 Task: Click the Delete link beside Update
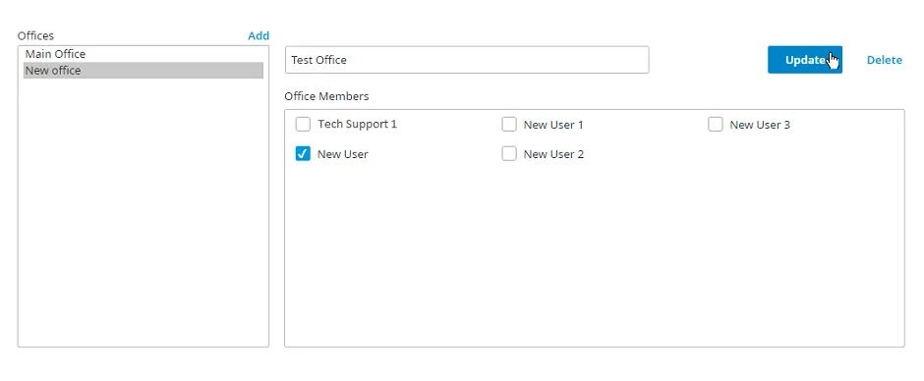pyautogui.click(x=884, y=60)
